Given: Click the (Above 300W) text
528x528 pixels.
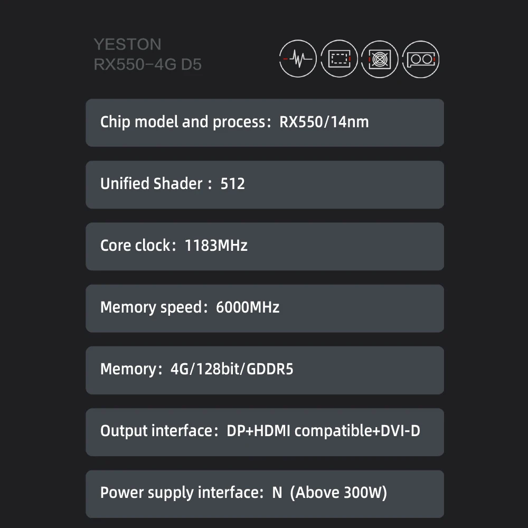Looking at the screenshot, I should tap(338, 493).
